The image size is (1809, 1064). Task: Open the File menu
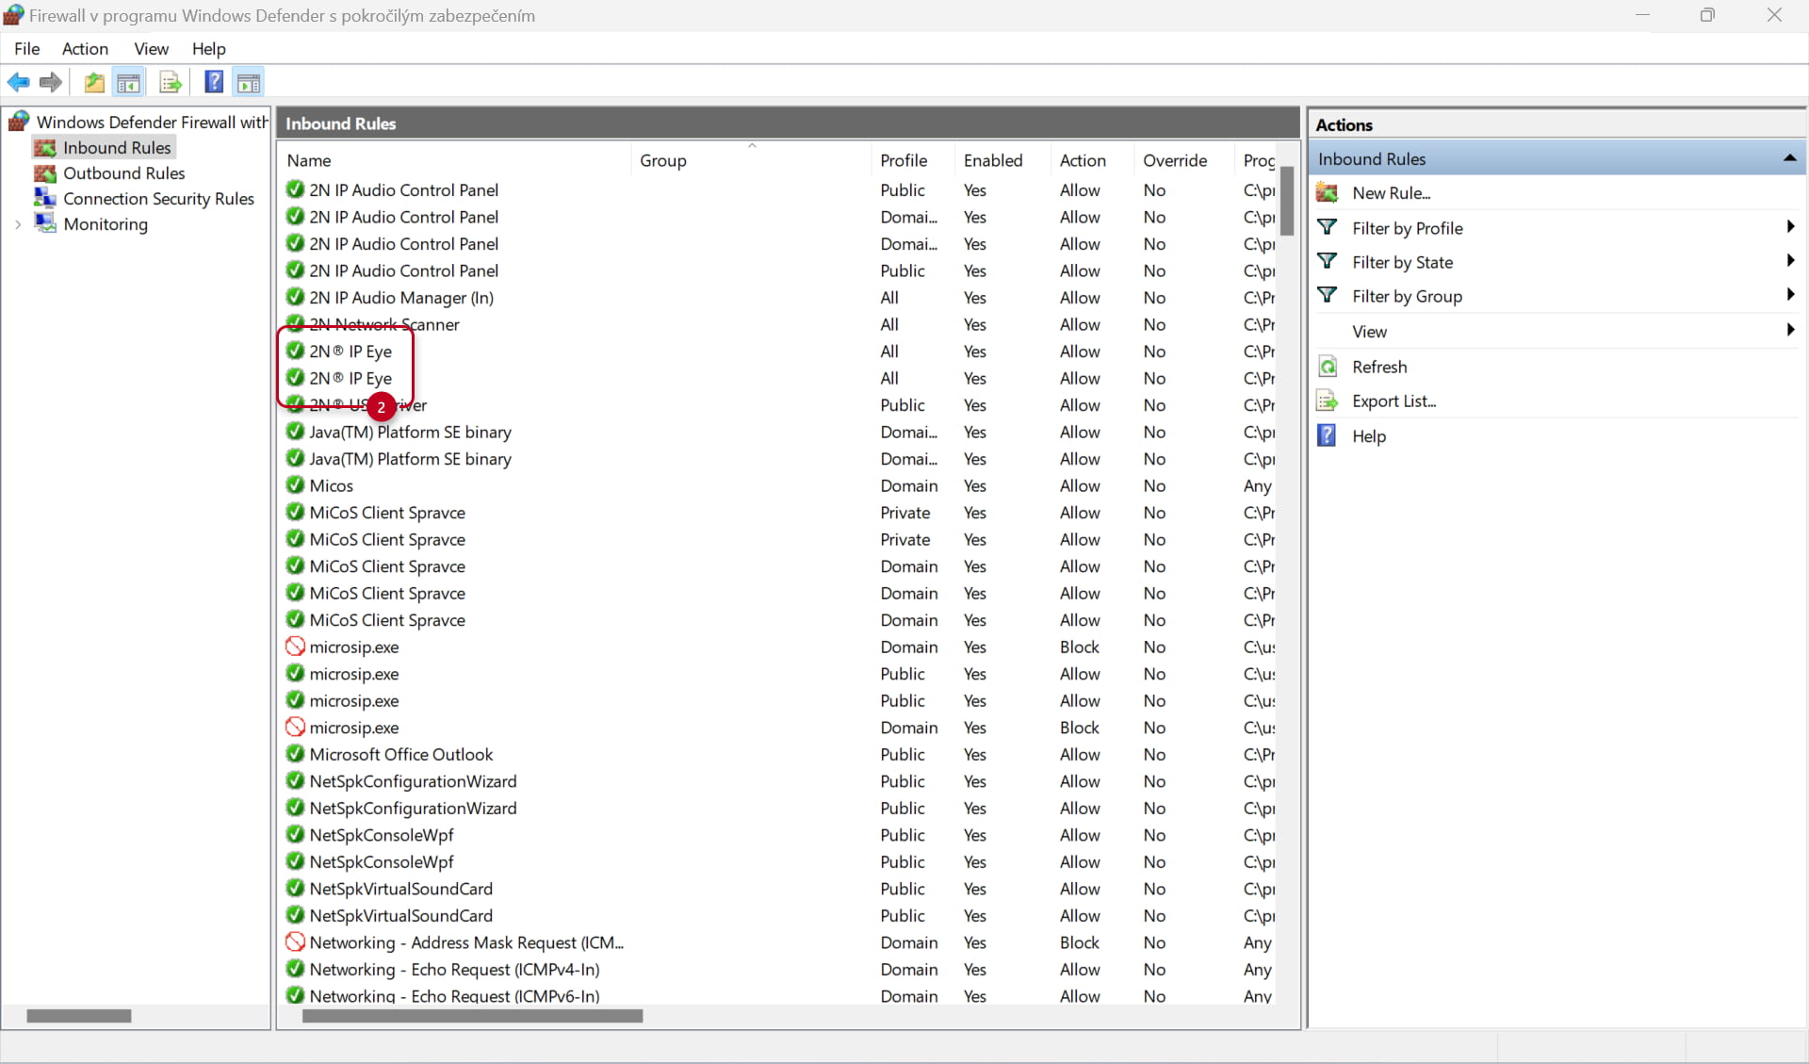26,49
